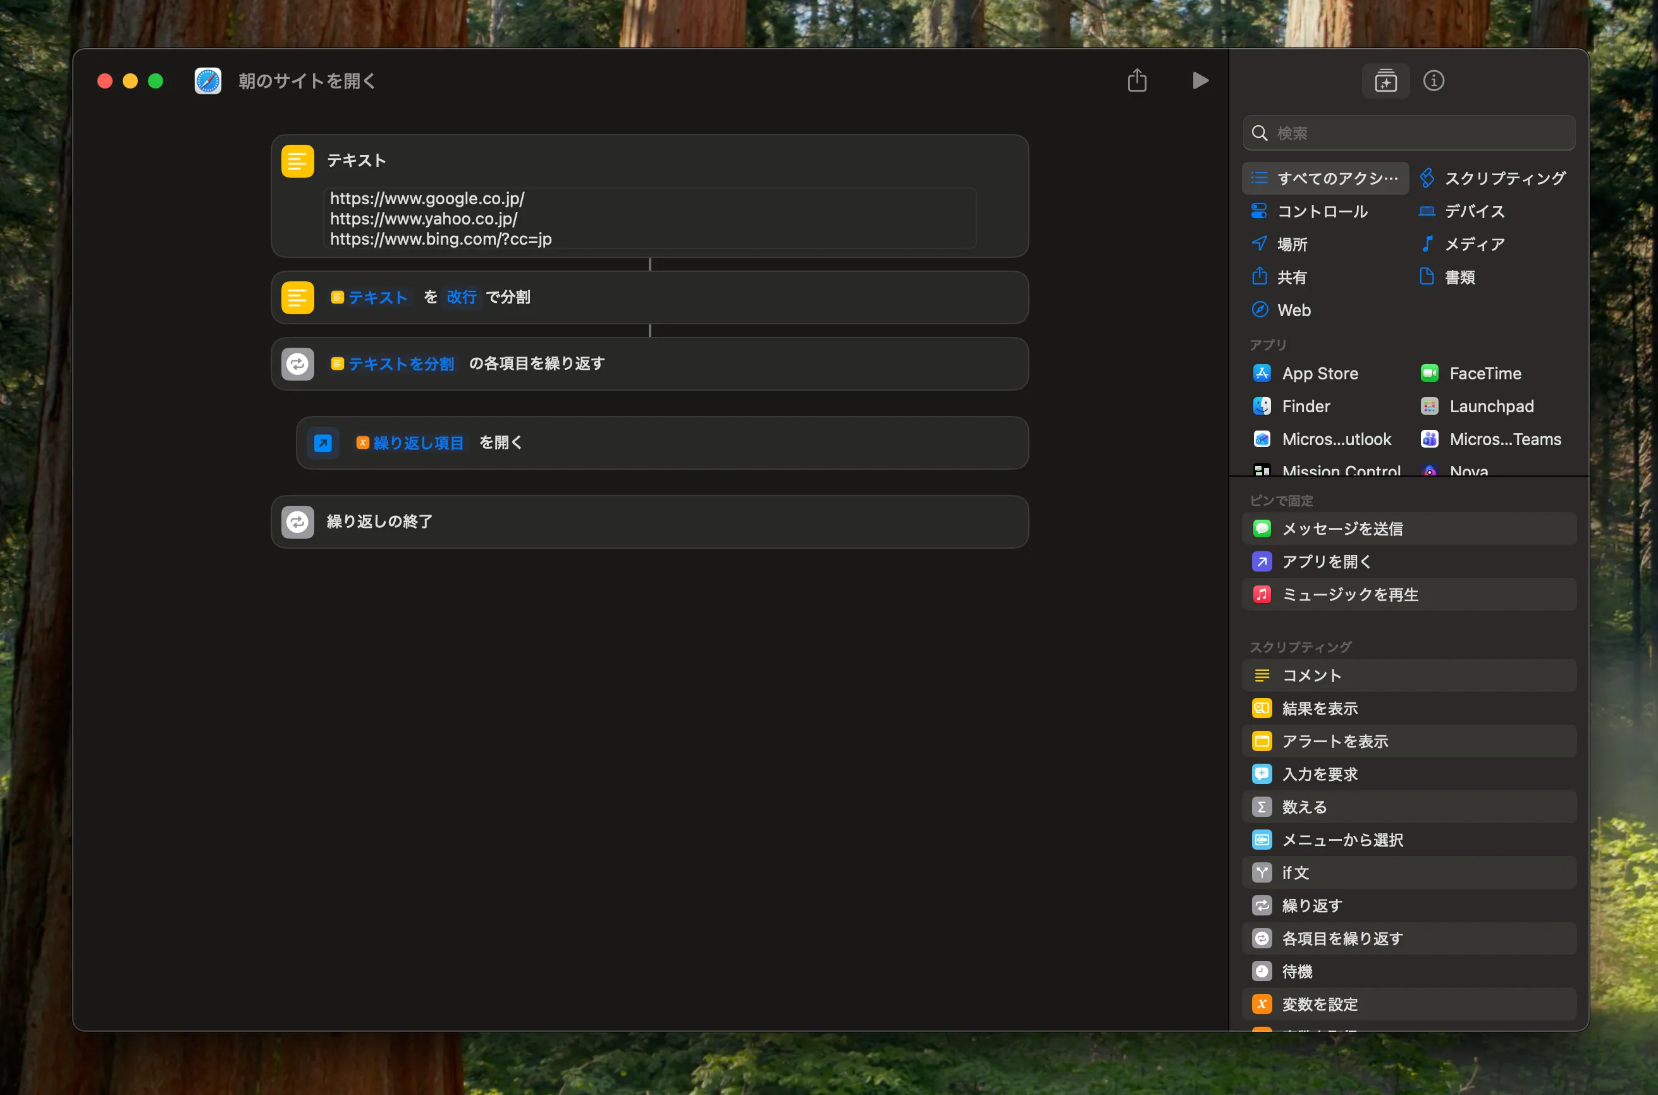The width and height of the screenshot is (1658, 1095).
Task: Click the 検索 search field
Action: (1409, 133)
